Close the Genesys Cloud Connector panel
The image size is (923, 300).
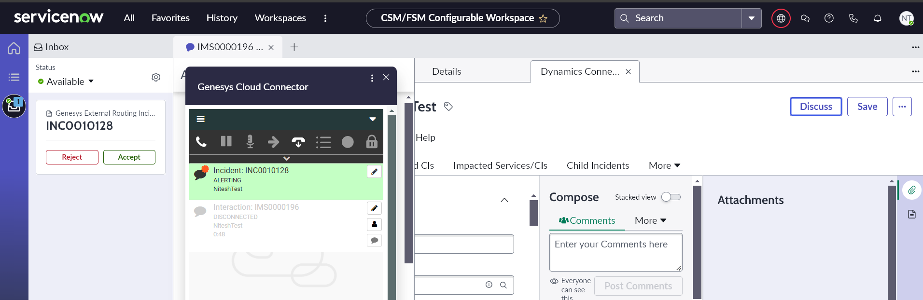click(x=386, y=77)
